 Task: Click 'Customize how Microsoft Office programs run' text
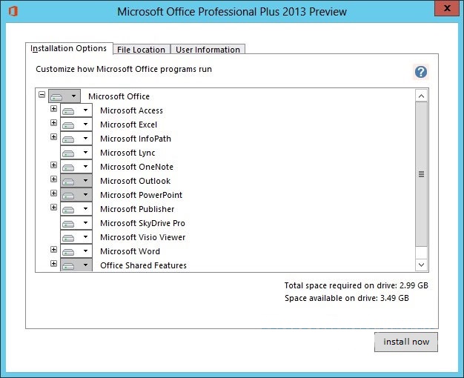(x=124, y=69)
